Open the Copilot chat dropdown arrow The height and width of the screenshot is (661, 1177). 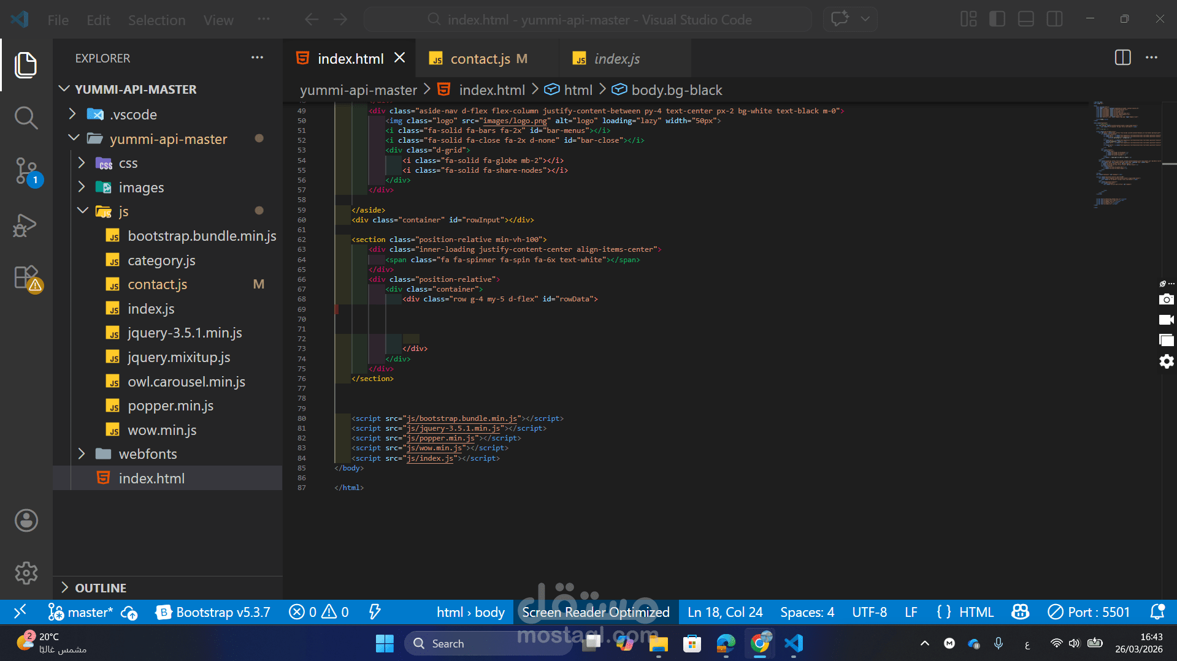coord(865,19)
